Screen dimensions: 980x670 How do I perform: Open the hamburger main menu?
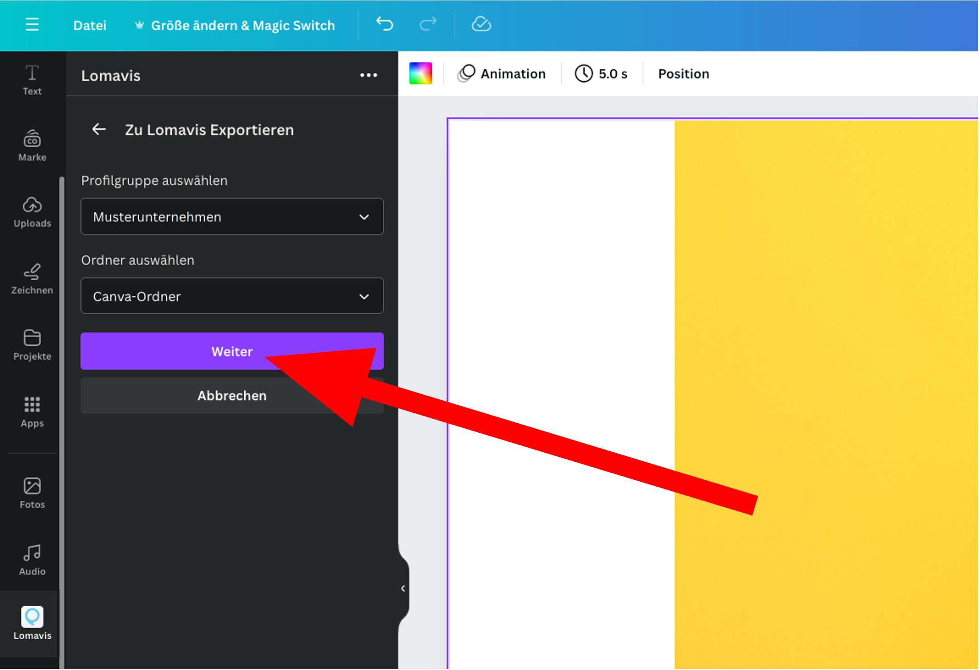tap(32, 24)
